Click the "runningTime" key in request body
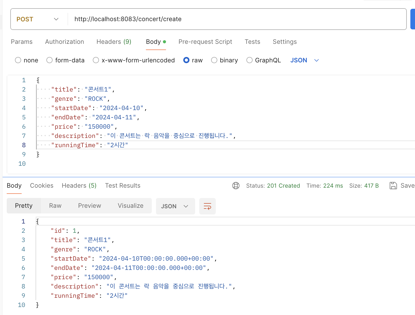This screenshot has height=315, width=415. pyautogui.click(x=75, y=145)
